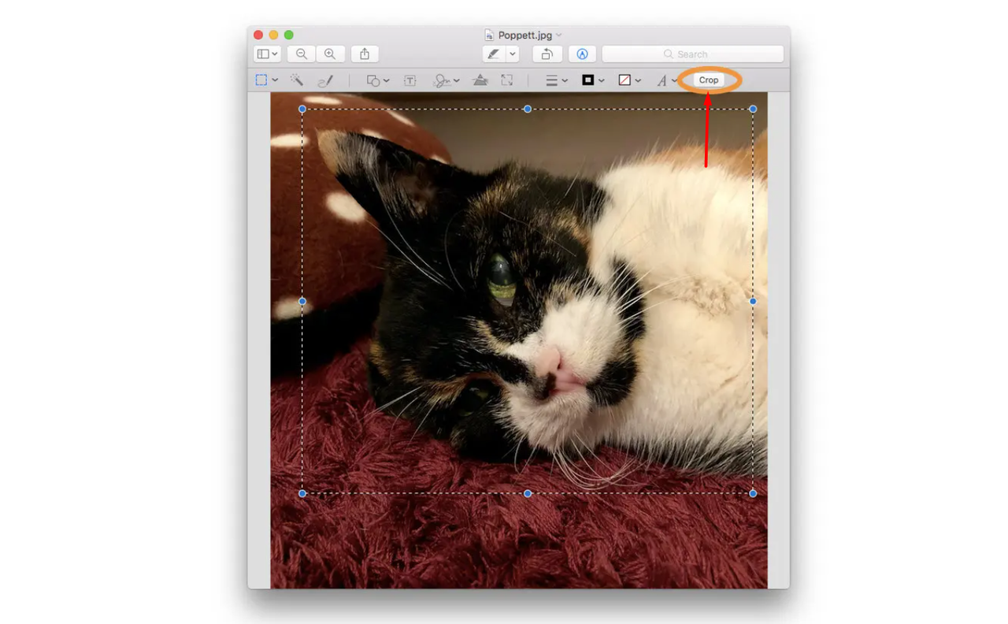Click the bottom-middle selection handle
The height and width of the screenshot is (624, 1008).
click(x=528, y=493)
